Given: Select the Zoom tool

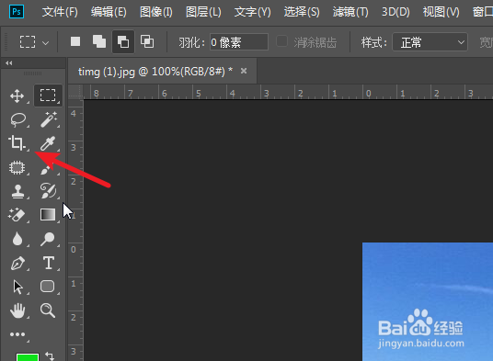Looking at the screenshot, I should pyautogui.click(x=48, y=310).
